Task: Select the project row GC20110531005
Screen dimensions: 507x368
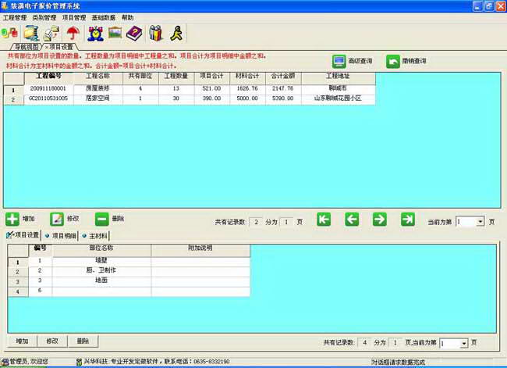Action: coord(190,98)
